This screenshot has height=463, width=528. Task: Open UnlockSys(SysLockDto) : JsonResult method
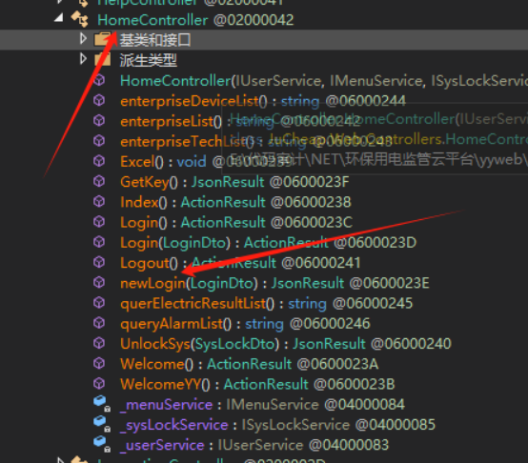click(x=286, y=344)
